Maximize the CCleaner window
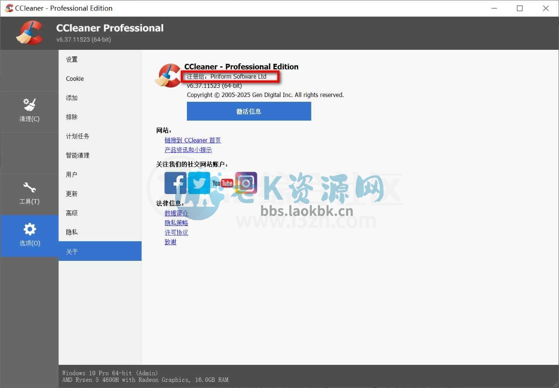This screenshot has width=559, height=388. tap(520, 8)
